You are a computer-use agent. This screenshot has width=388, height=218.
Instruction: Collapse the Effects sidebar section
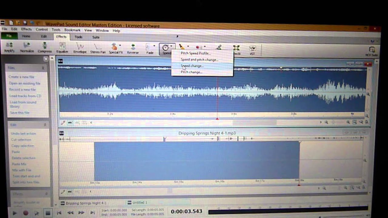click(46, 193)
